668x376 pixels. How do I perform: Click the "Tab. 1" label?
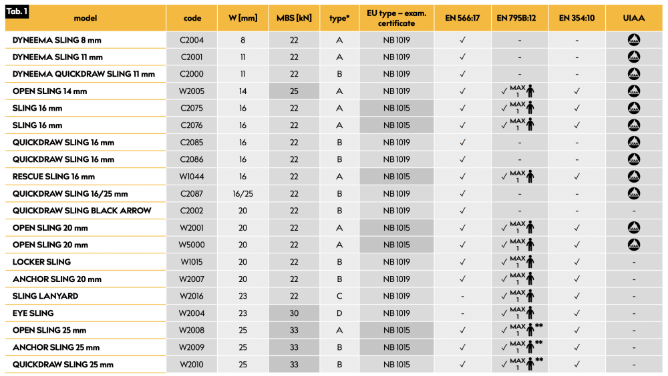point(18,13)
